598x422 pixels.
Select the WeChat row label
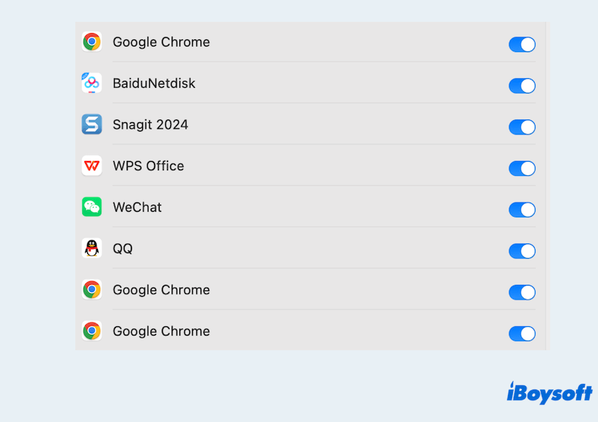click(137, 207)
